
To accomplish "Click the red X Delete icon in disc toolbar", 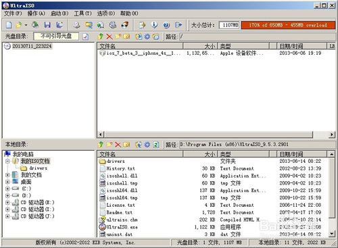I will 110,36.
